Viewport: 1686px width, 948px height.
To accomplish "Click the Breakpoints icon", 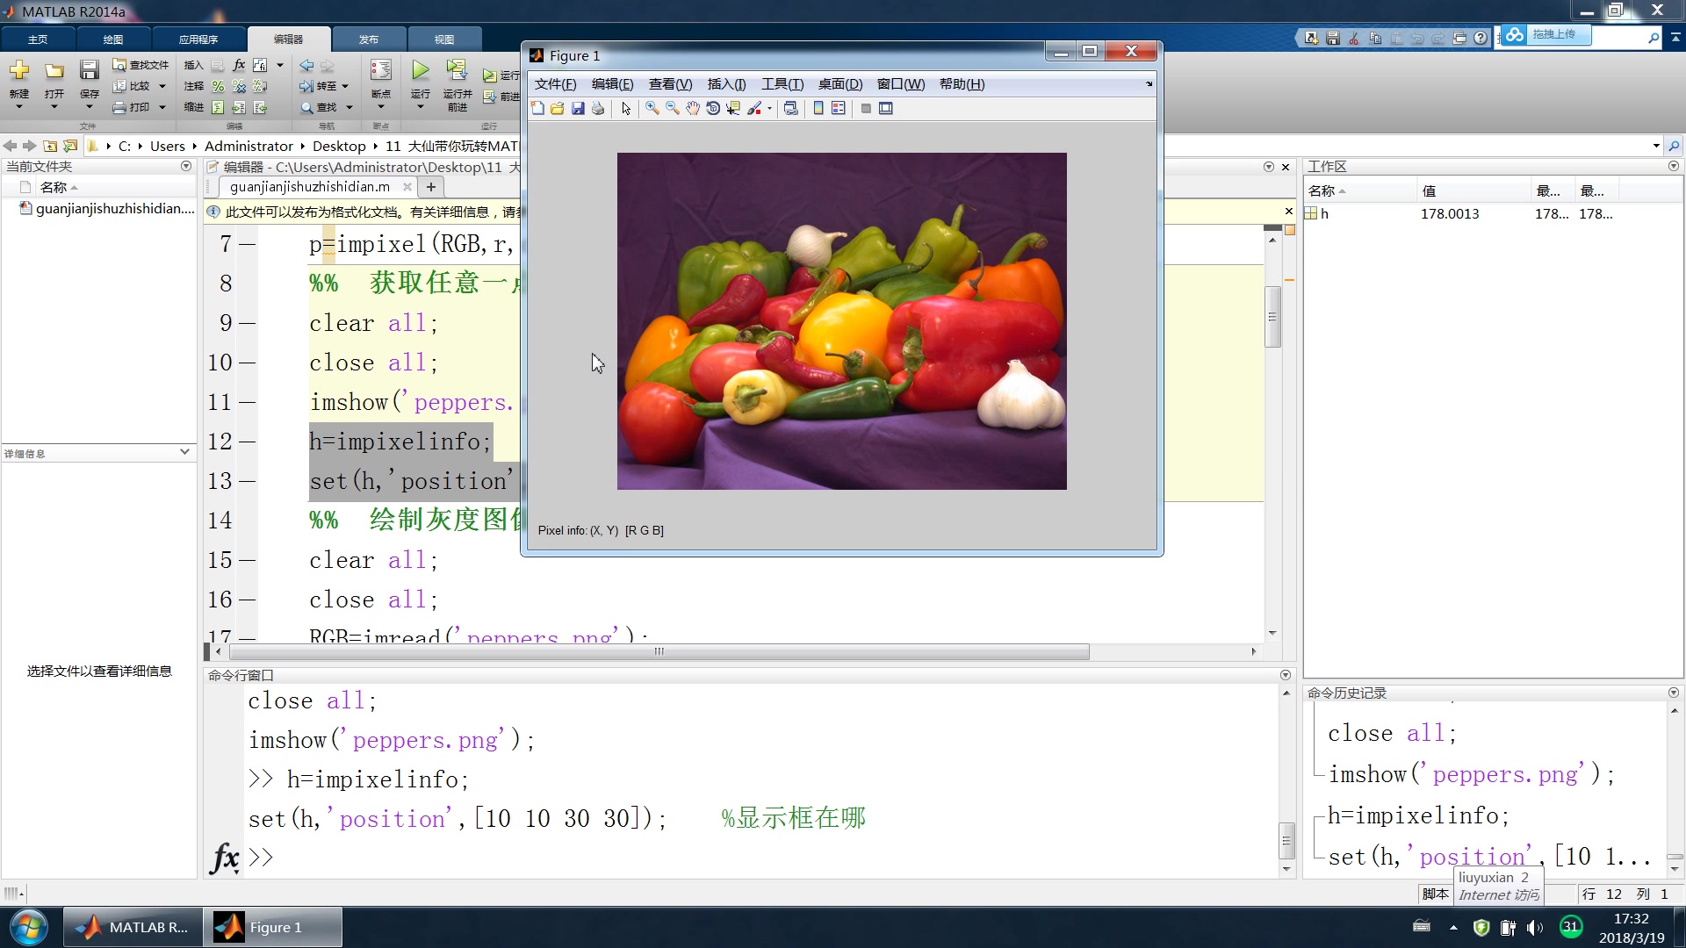I will tap(381, 70).
